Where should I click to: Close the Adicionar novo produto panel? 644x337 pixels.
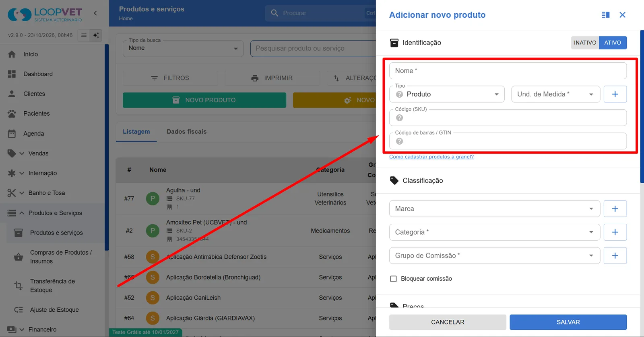coord(622,15)
